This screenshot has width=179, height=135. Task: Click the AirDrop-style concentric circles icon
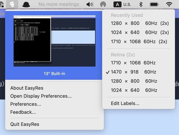click(103, 5)
